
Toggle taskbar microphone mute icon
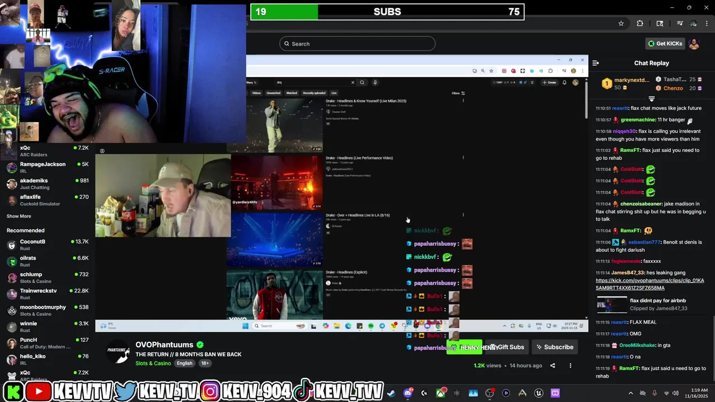tap(654, 393)
